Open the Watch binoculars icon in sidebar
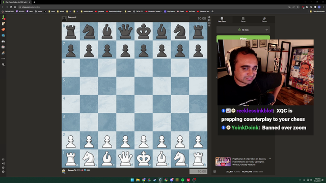 click(4, 41)
